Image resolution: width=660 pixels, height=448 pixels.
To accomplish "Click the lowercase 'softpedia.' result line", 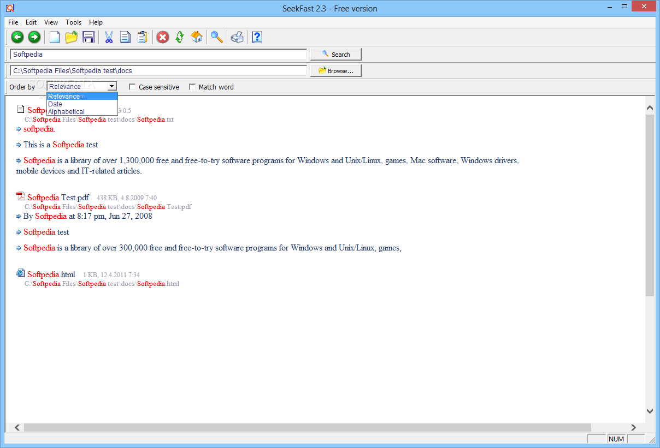I will click(x=39, y=129).
